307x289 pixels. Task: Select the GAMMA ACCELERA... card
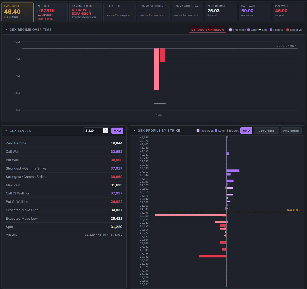tap(187, 12)
